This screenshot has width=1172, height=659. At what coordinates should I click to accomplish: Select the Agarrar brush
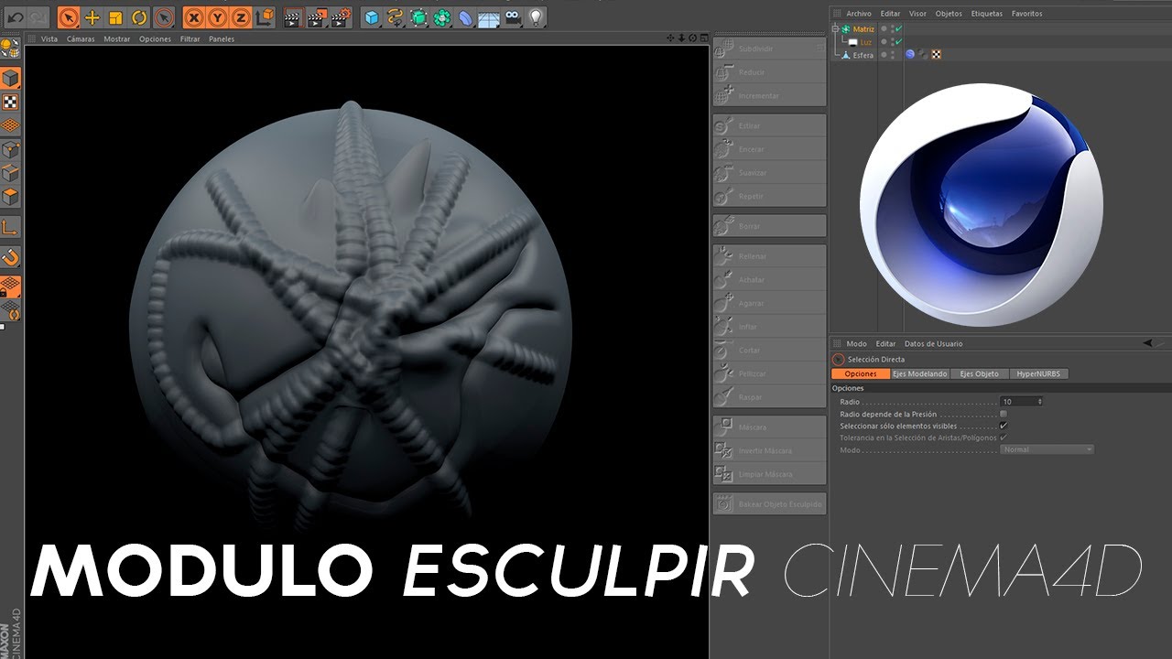[x=770, y=303]
